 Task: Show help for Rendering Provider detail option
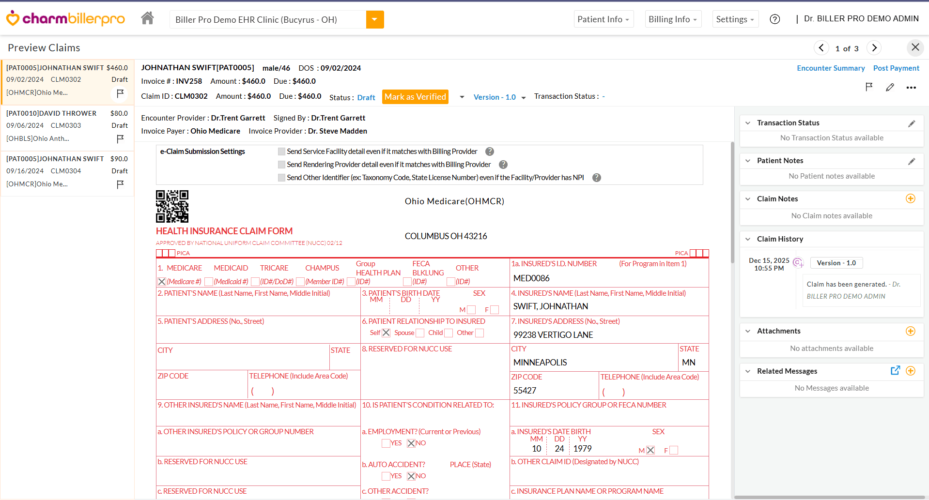(x=503, y=165)
